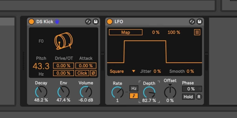Toggle the phase invert Ø button
The image size is (237, 118).
[x=94, y=73]
